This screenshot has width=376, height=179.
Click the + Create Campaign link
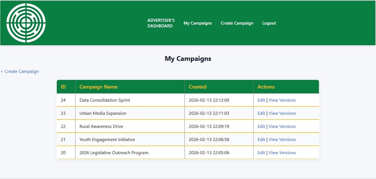click(20, 71)
